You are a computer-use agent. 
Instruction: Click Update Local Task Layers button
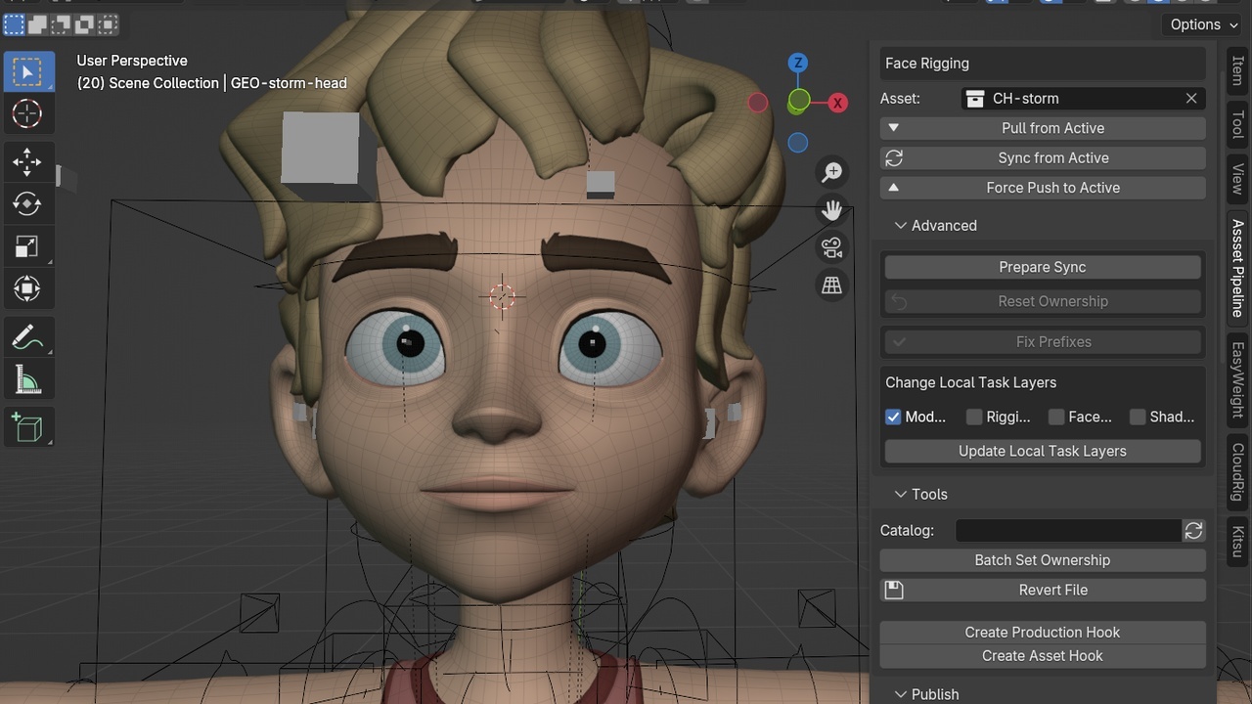coord(1043,451)
